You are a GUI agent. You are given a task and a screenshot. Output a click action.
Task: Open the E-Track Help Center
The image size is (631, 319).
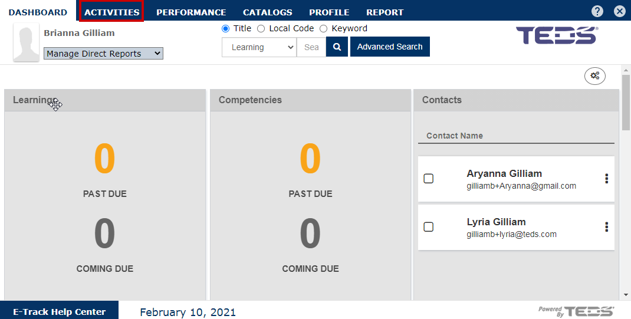coord(59,312)
